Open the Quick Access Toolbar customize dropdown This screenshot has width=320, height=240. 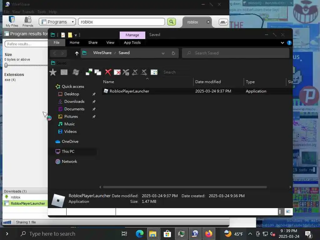pyautogui.click(x=76, y=35)
